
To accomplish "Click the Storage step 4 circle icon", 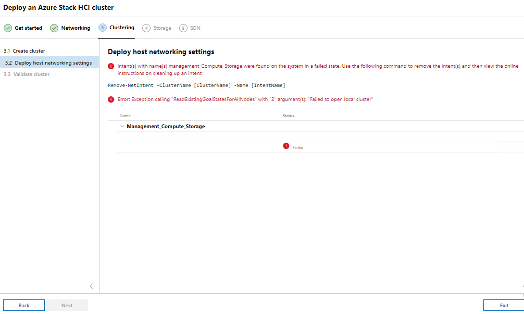I will click(x=146, y=28).
